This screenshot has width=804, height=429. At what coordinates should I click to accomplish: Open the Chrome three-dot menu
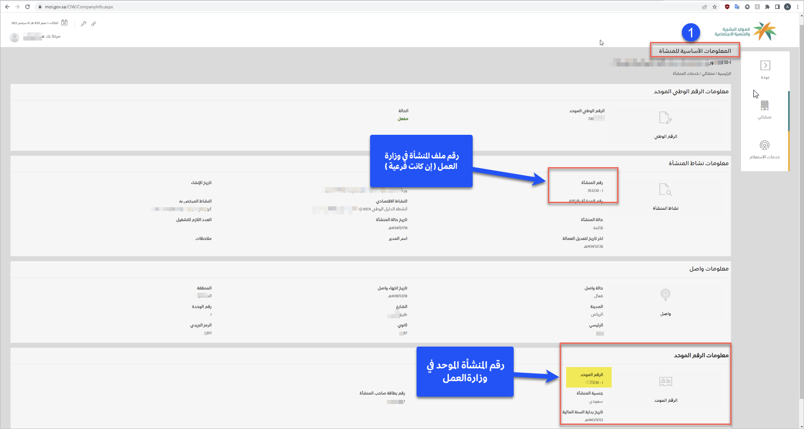pos(798,7)
